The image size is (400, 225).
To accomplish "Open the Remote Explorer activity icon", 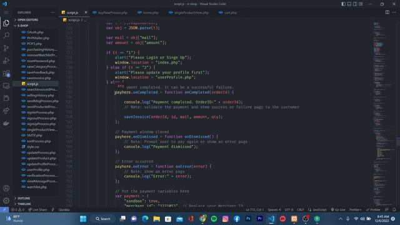I will 6,86.
